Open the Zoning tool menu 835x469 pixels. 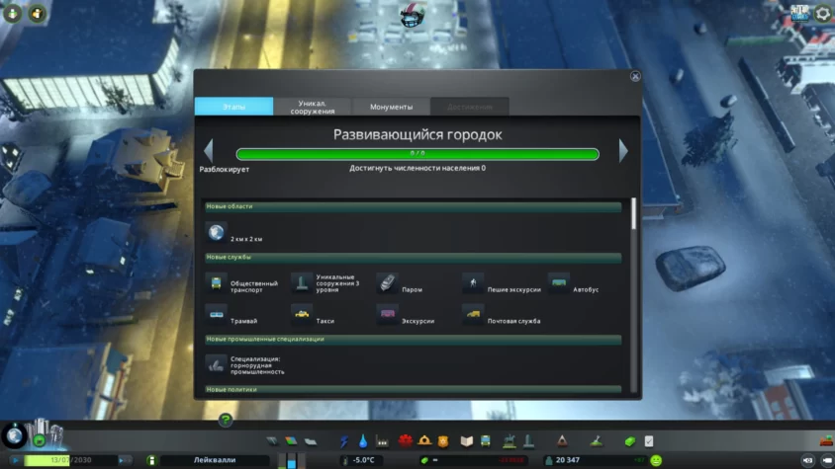291,440
